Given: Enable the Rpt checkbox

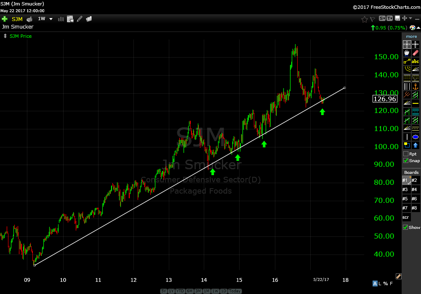Looking at the screenshot, I should pyautogui.click(x=406, y=154).
